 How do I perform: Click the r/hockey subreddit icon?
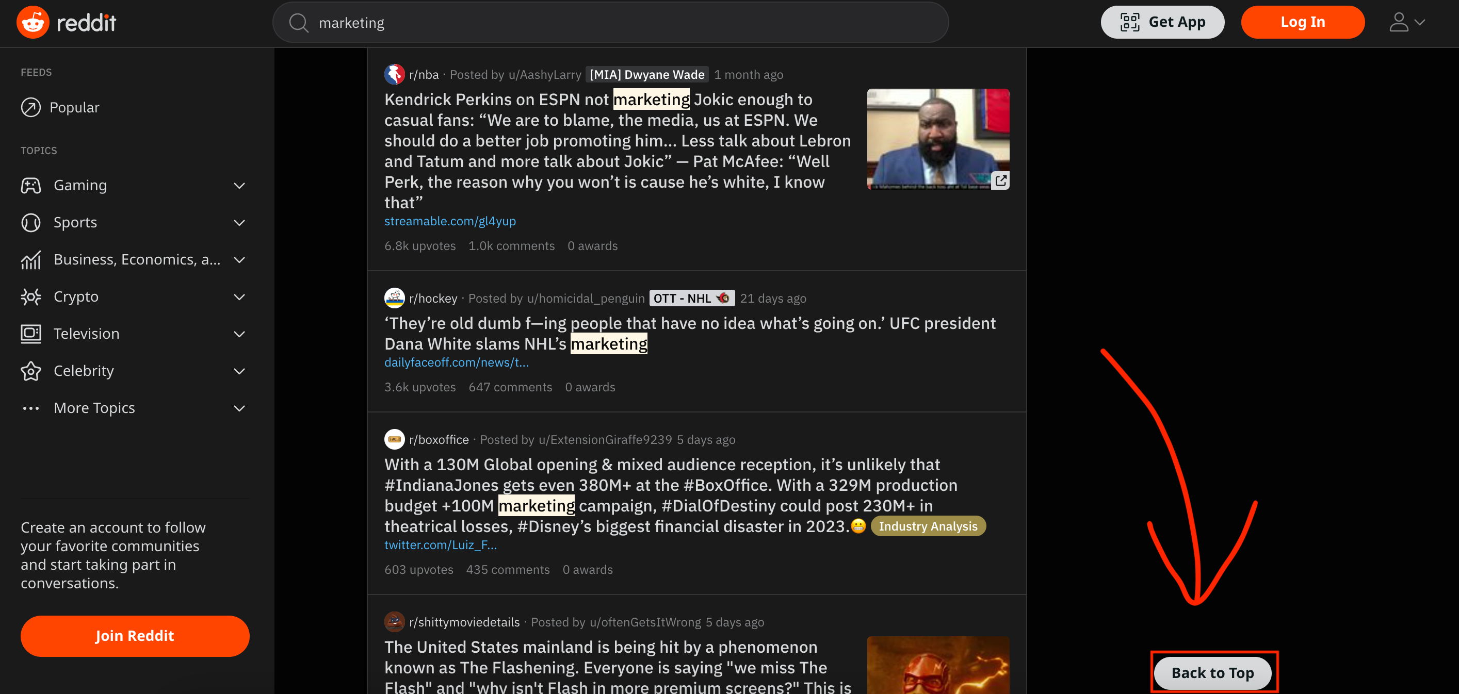394,298
